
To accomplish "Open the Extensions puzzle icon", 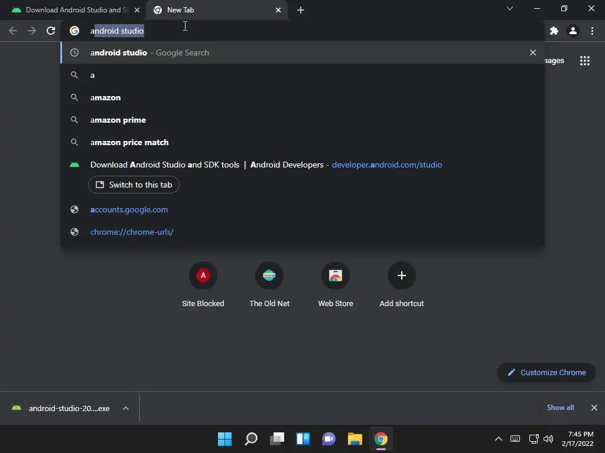I will [x=554, y=31].
